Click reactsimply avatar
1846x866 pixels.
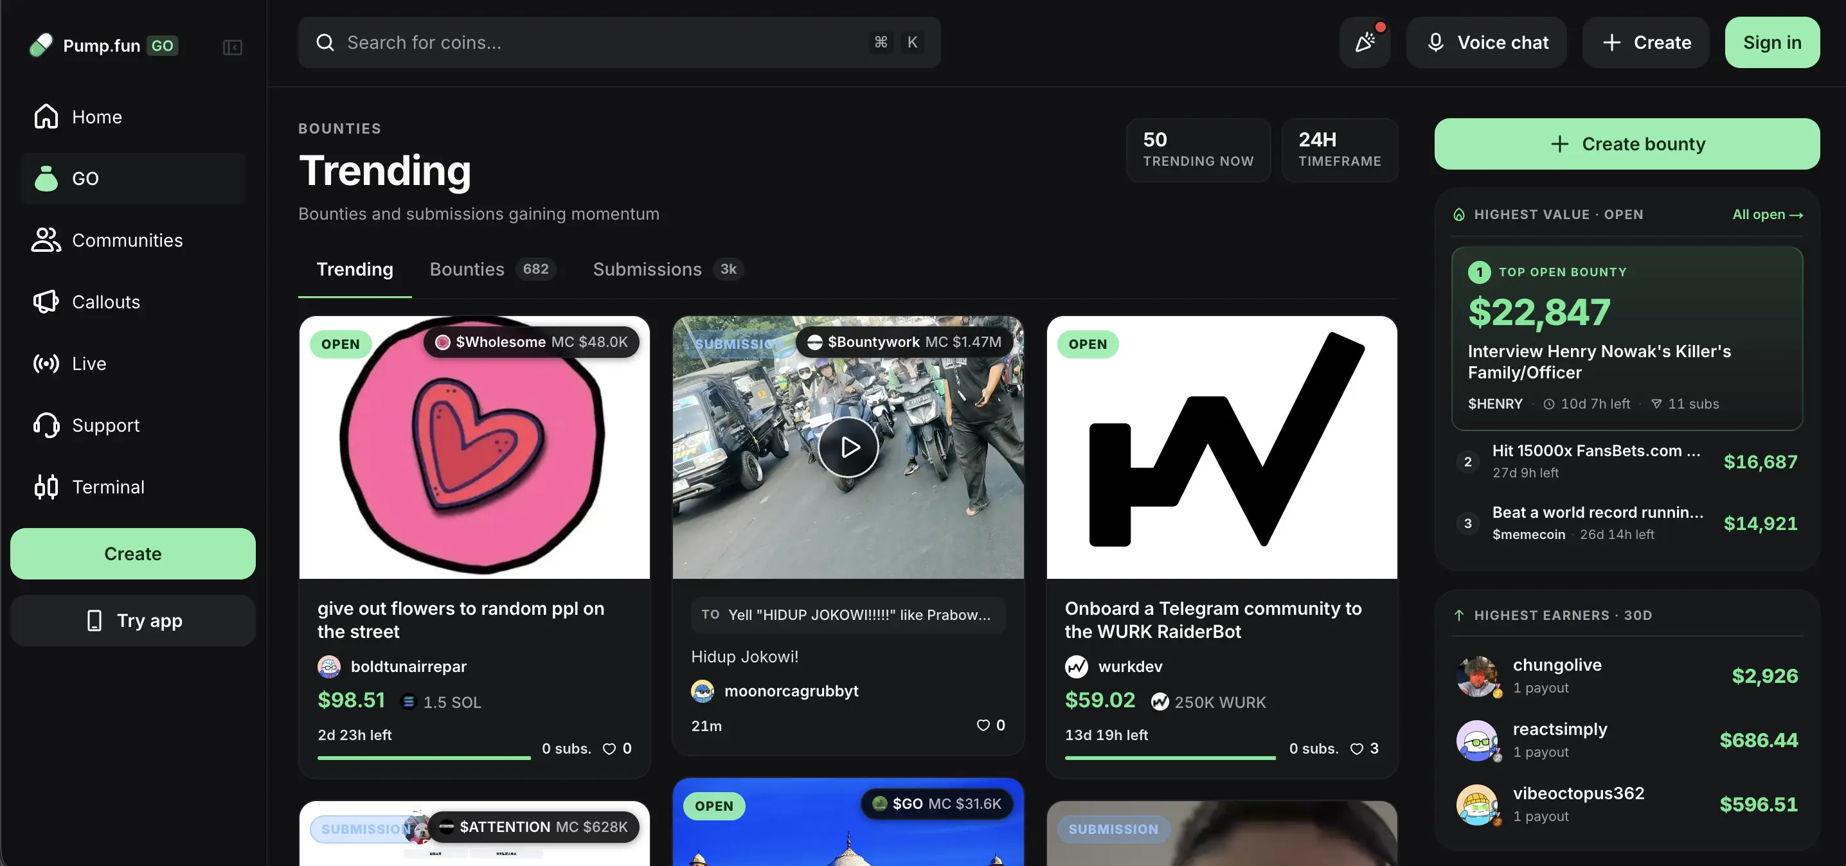click(1476, 740)
